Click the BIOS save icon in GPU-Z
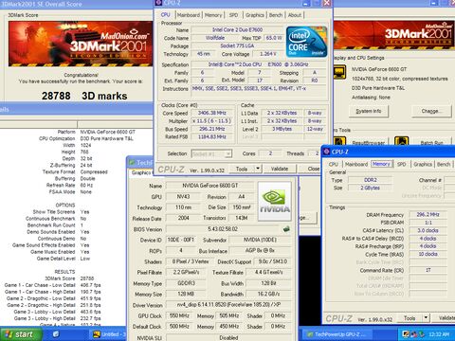Image resolution: width=455 pixels, height=341 pixels. tap(286, 229)
